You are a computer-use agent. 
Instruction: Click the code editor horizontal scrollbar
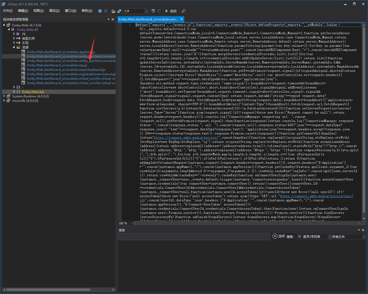pos(248,223)
